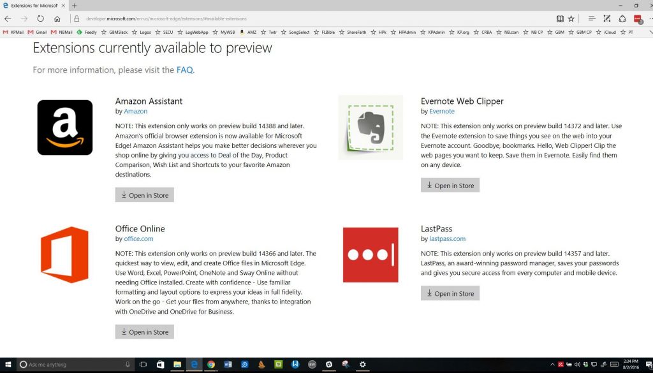Click the Amazon Assistant logo thumbnail
Viewport: 653px width, 373px height.
(x=65, y=128)
